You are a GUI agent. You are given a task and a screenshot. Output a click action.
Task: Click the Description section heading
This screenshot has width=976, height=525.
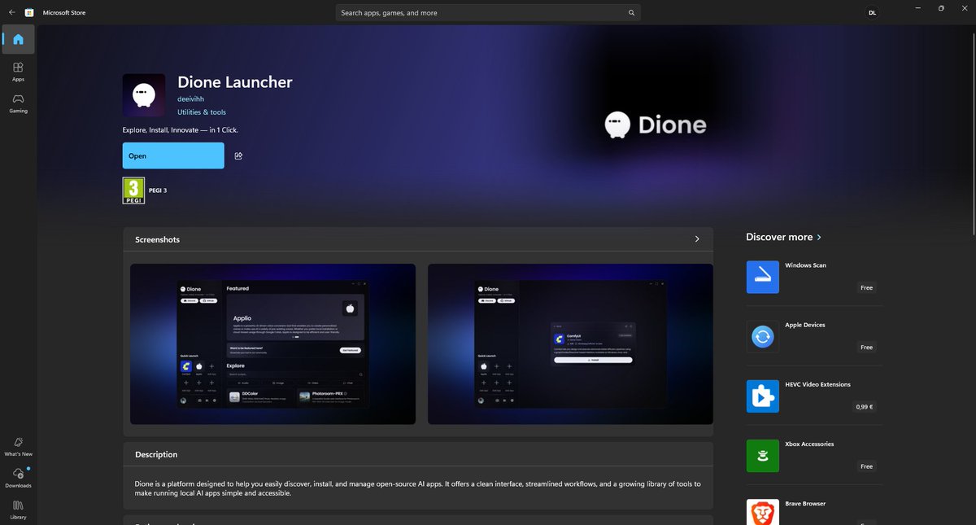point(156,454)
